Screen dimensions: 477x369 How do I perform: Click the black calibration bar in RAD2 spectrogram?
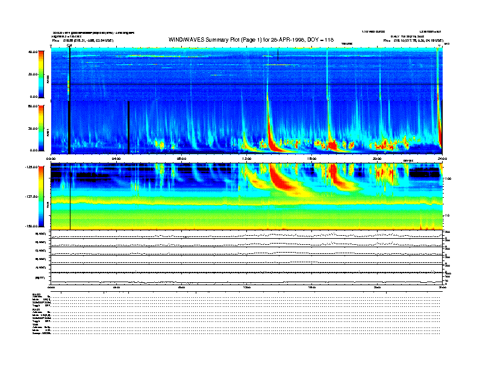point(70,74)
